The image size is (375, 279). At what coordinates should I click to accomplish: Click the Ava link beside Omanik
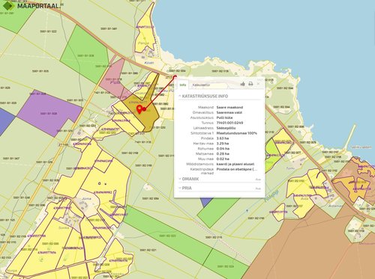(x=258, y=180)
